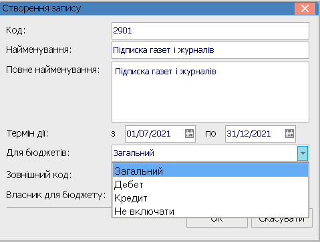Collapse the Для бюджетів dropdown arrow
Viewport: 320px width, 243px height.
(303, 153)
